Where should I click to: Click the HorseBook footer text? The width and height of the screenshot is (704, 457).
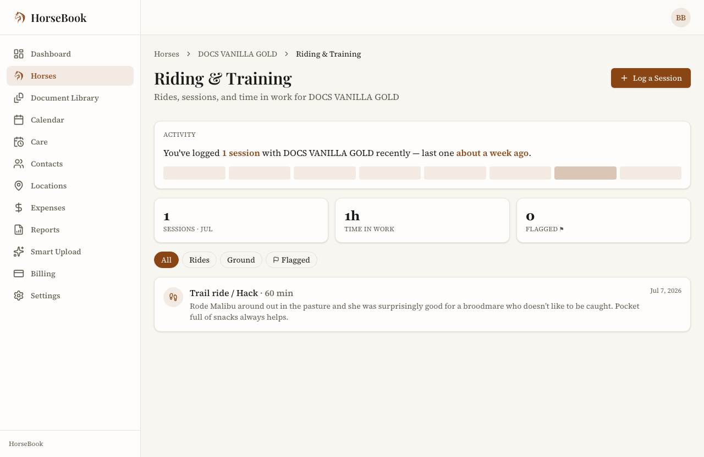[x=26, y=444]
